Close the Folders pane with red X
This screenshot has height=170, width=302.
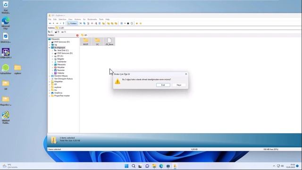(x=77, y=35)
